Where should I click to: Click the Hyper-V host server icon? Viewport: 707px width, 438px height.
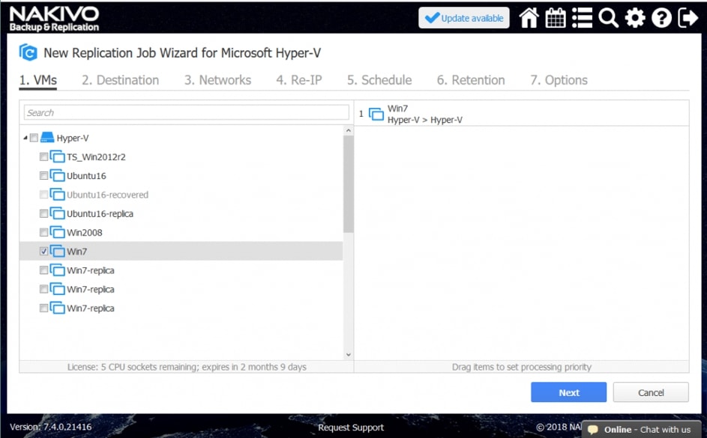(48, 138)
